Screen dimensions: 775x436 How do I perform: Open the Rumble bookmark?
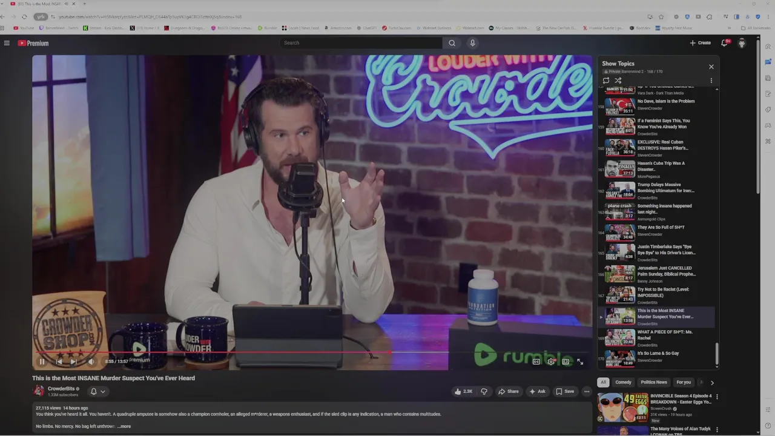pos(267,28)
